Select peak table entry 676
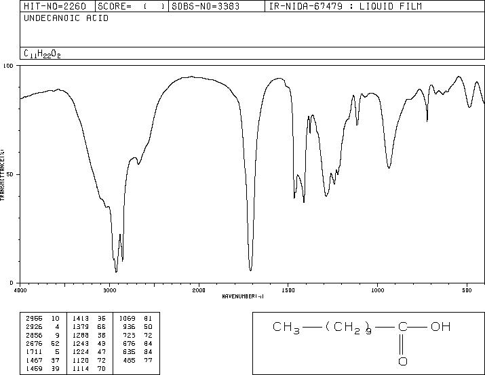This screenshot has height=375, width=485. coord(129,343)
